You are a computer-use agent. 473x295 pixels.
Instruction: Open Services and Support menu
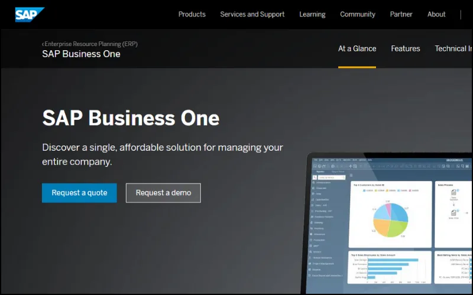click(252, 14)
